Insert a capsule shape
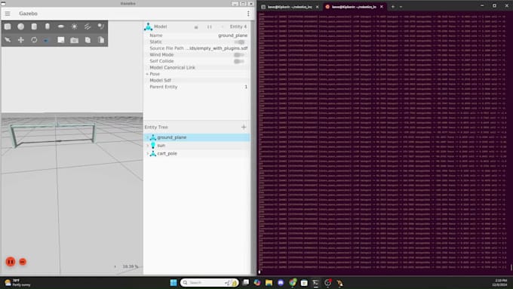The width and height of the screenshot is (513, 289). point(48,26)
